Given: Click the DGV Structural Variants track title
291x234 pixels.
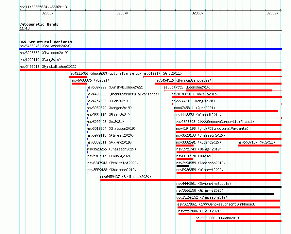Looking at the screenshot, I should pyautogui.click(x=46, y=42).
